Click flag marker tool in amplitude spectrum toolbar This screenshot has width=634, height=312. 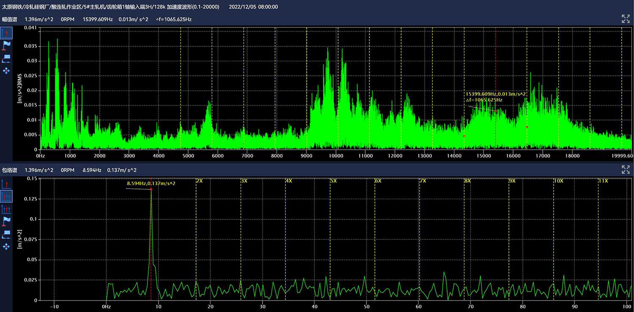[6, 46]
